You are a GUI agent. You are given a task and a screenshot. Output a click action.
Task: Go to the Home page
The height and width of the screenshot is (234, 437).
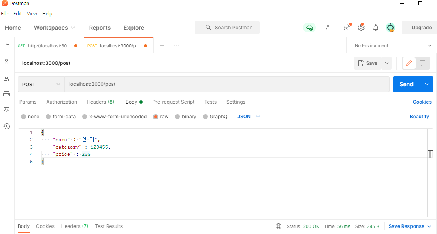pos(13,28)
